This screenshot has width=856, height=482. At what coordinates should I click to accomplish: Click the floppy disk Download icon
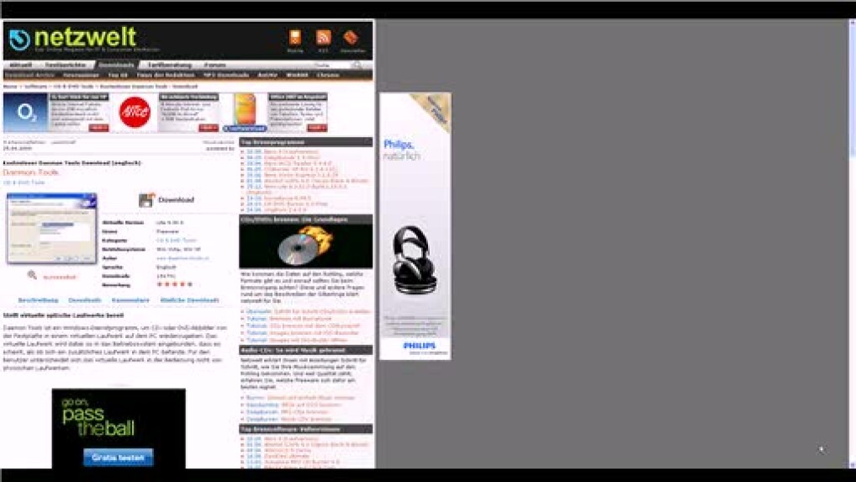coord(146,199)
